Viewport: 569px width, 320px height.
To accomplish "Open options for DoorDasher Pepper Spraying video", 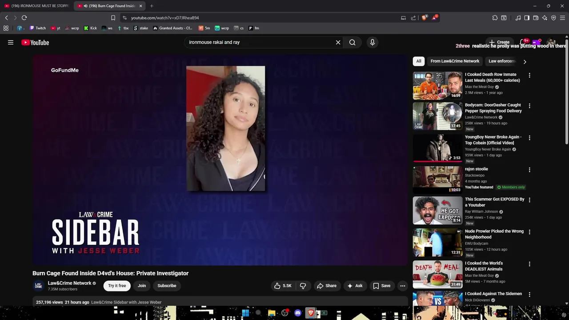I will (x=529, y=106).
